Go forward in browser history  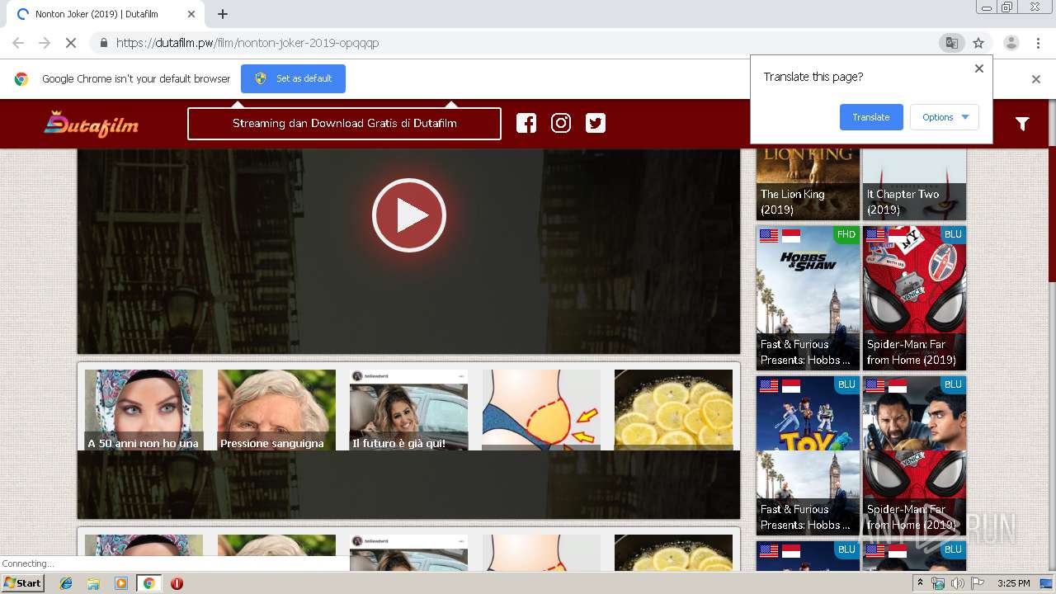tap(45, 43)
